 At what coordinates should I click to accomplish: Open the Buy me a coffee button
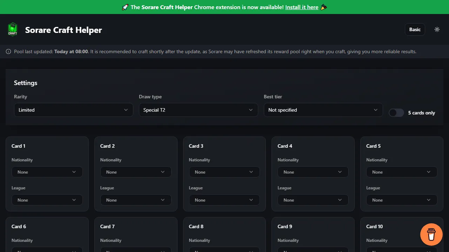pos(431,234)
